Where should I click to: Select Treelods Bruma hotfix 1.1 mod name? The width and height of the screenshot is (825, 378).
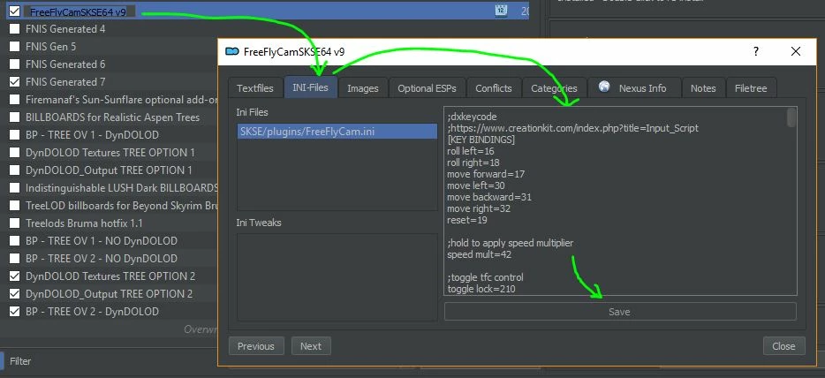tap(84, 223)
